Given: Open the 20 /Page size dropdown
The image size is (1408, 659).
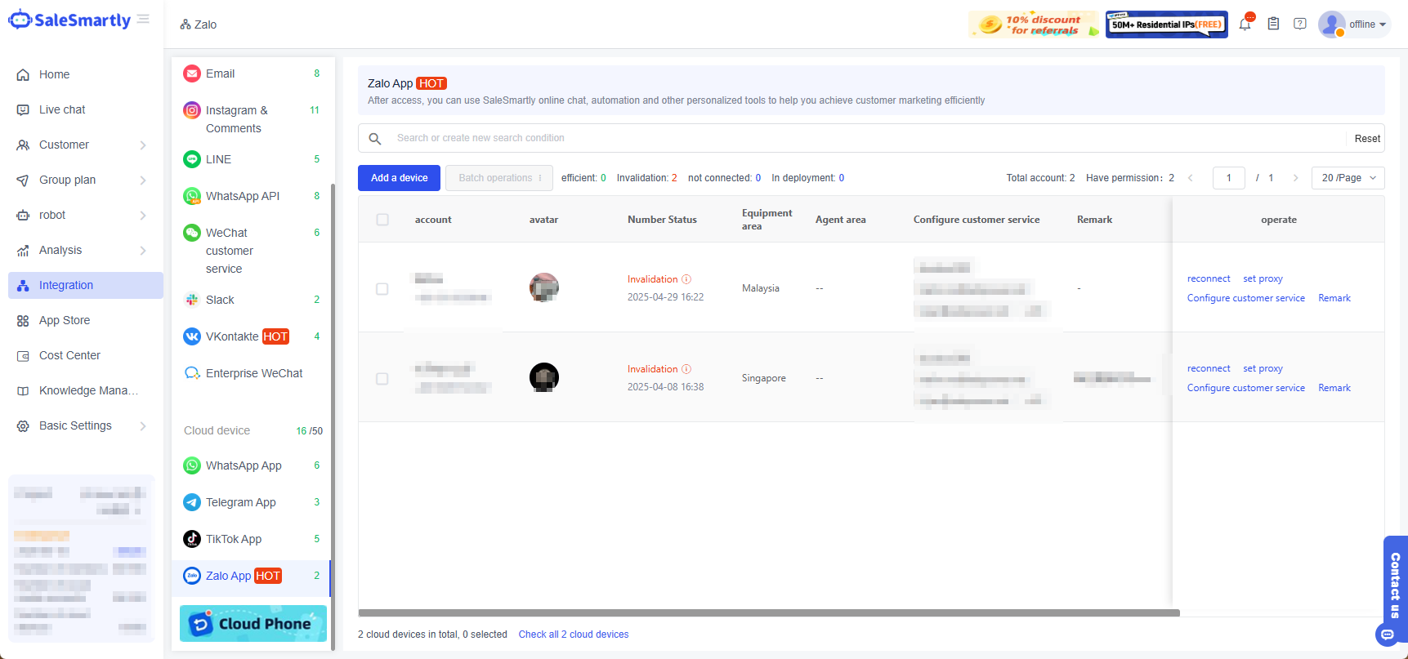Looking at the screenshot, I should coord(1348,178).
